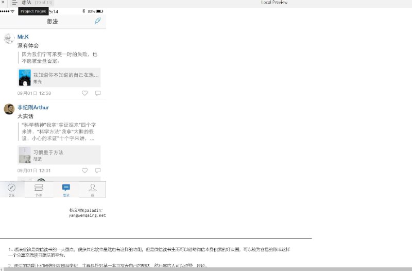
Task: Comment on Mr.K's post dated 12:58
Action: point(98,93)
